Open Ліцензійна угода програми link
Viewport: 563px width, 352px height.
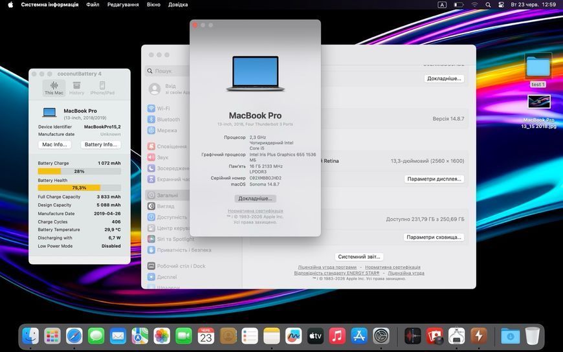tap(327, 267)
